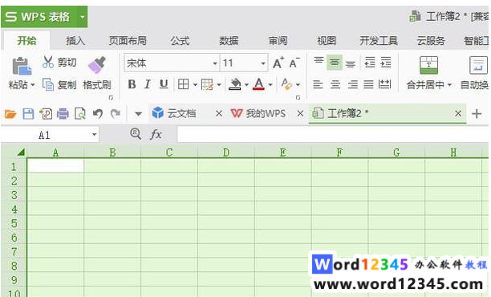This screenshot has height=297, width=491.
Task: Decrease font size with A- icon
Action: (294, 63)
